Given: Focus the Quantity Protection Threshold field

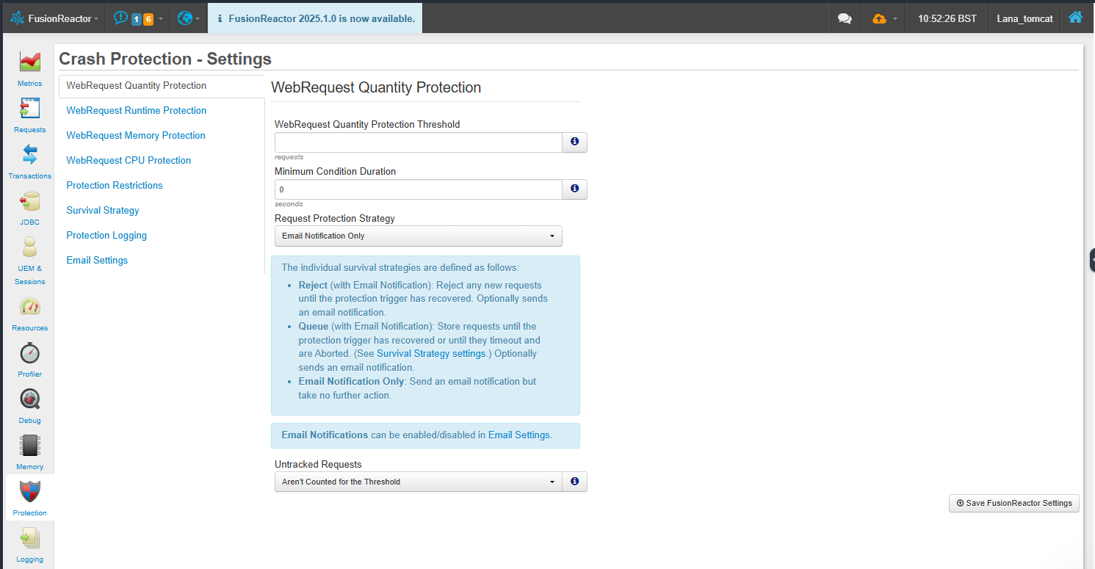Looking at the screenshot, I should 419,142.
